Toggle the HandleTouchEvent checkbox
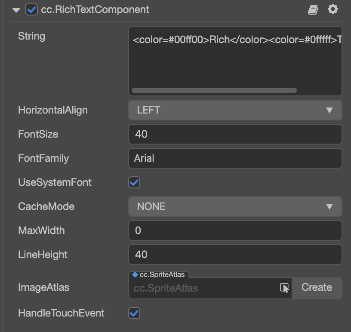The height and width of the screenshot is (332, 351). point(134,313)
